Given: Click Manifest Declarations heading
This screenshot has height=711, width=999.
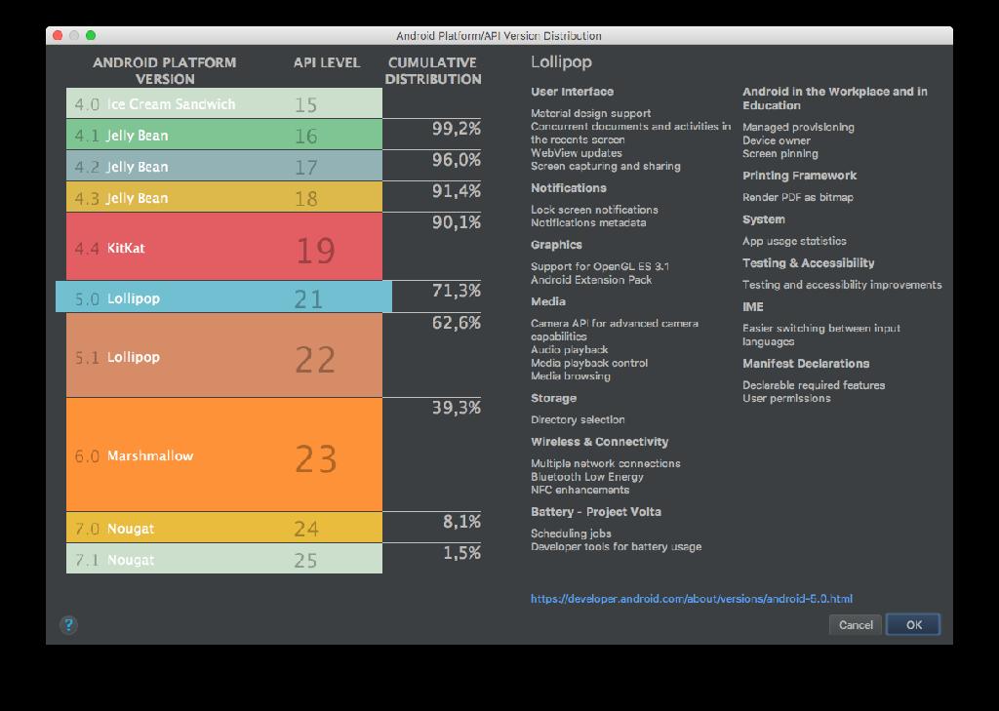Looking at the screenshot, I should pyautogui.click(x=805, y=364).
